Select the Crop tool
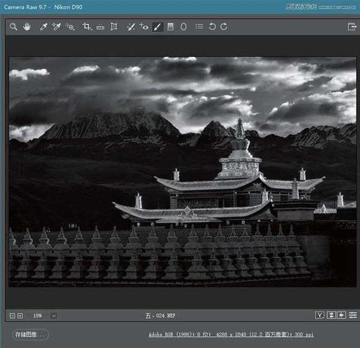This screenshot has height=348, width=360. coord(87,27)
